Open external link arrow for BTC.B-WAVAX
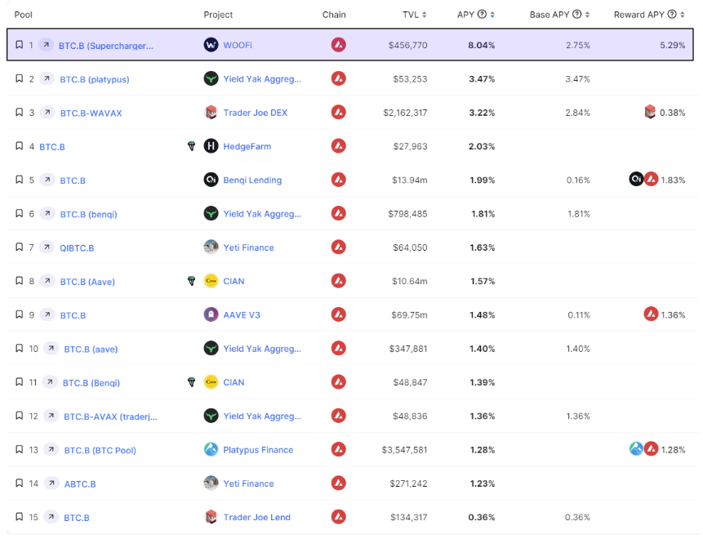The image size is (703, 539). point(47,113)
